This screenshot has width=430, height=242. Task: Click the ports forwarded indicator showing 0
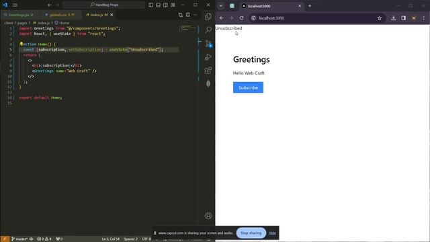[x=59, y=239]
